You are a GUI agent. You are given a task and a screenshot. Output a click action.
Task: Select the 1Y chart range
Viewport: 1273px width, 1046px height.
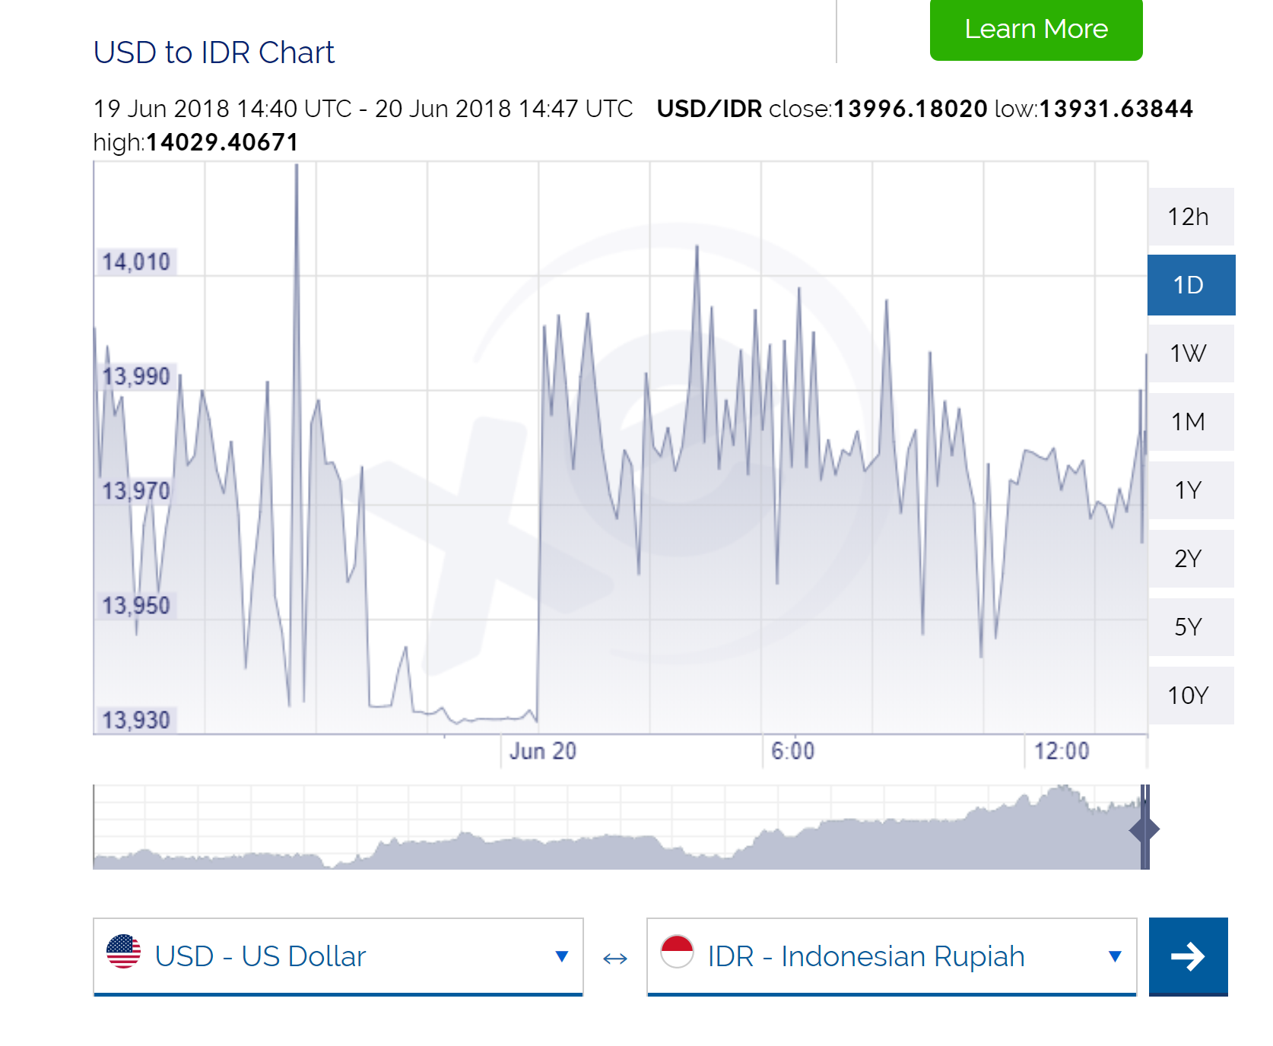pos(1189,490)
